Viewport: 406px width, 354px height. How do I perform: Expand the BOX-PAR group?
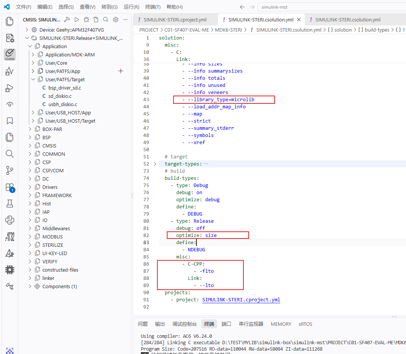(30, 129)
